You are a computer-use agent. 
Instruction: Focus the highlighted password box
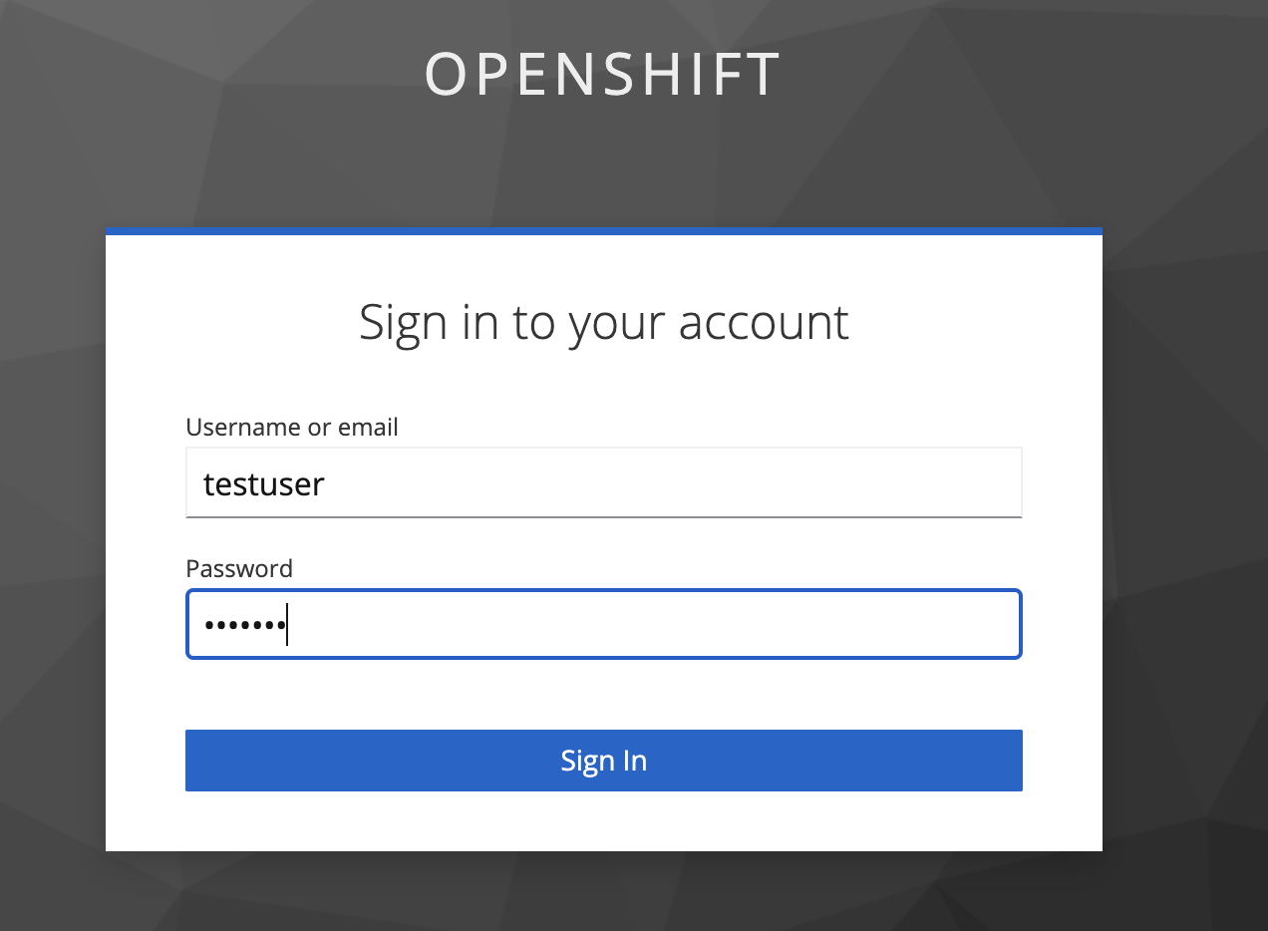pyautogui.click(x=603, y=624)
